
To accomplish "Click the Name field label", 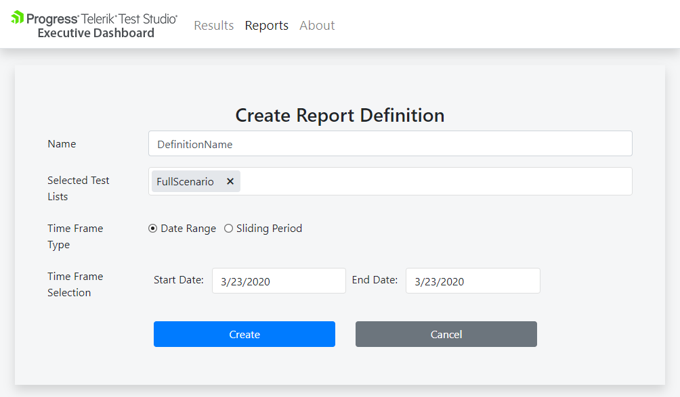I will tap(62, 144).
